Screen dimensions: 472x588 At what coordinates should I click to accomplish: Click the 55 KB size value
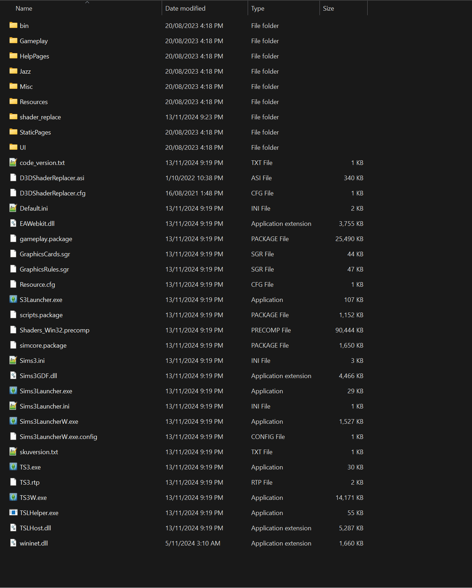point(355,513)
